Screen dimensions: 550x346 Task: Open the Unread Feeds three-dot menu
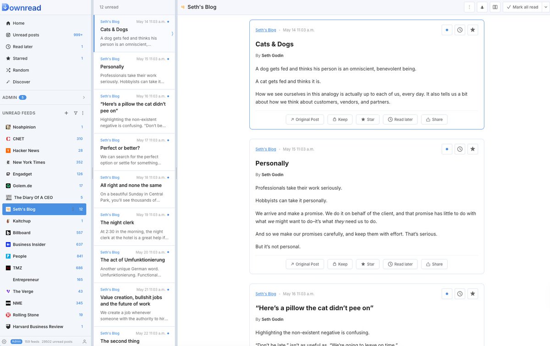click(83, 113)
